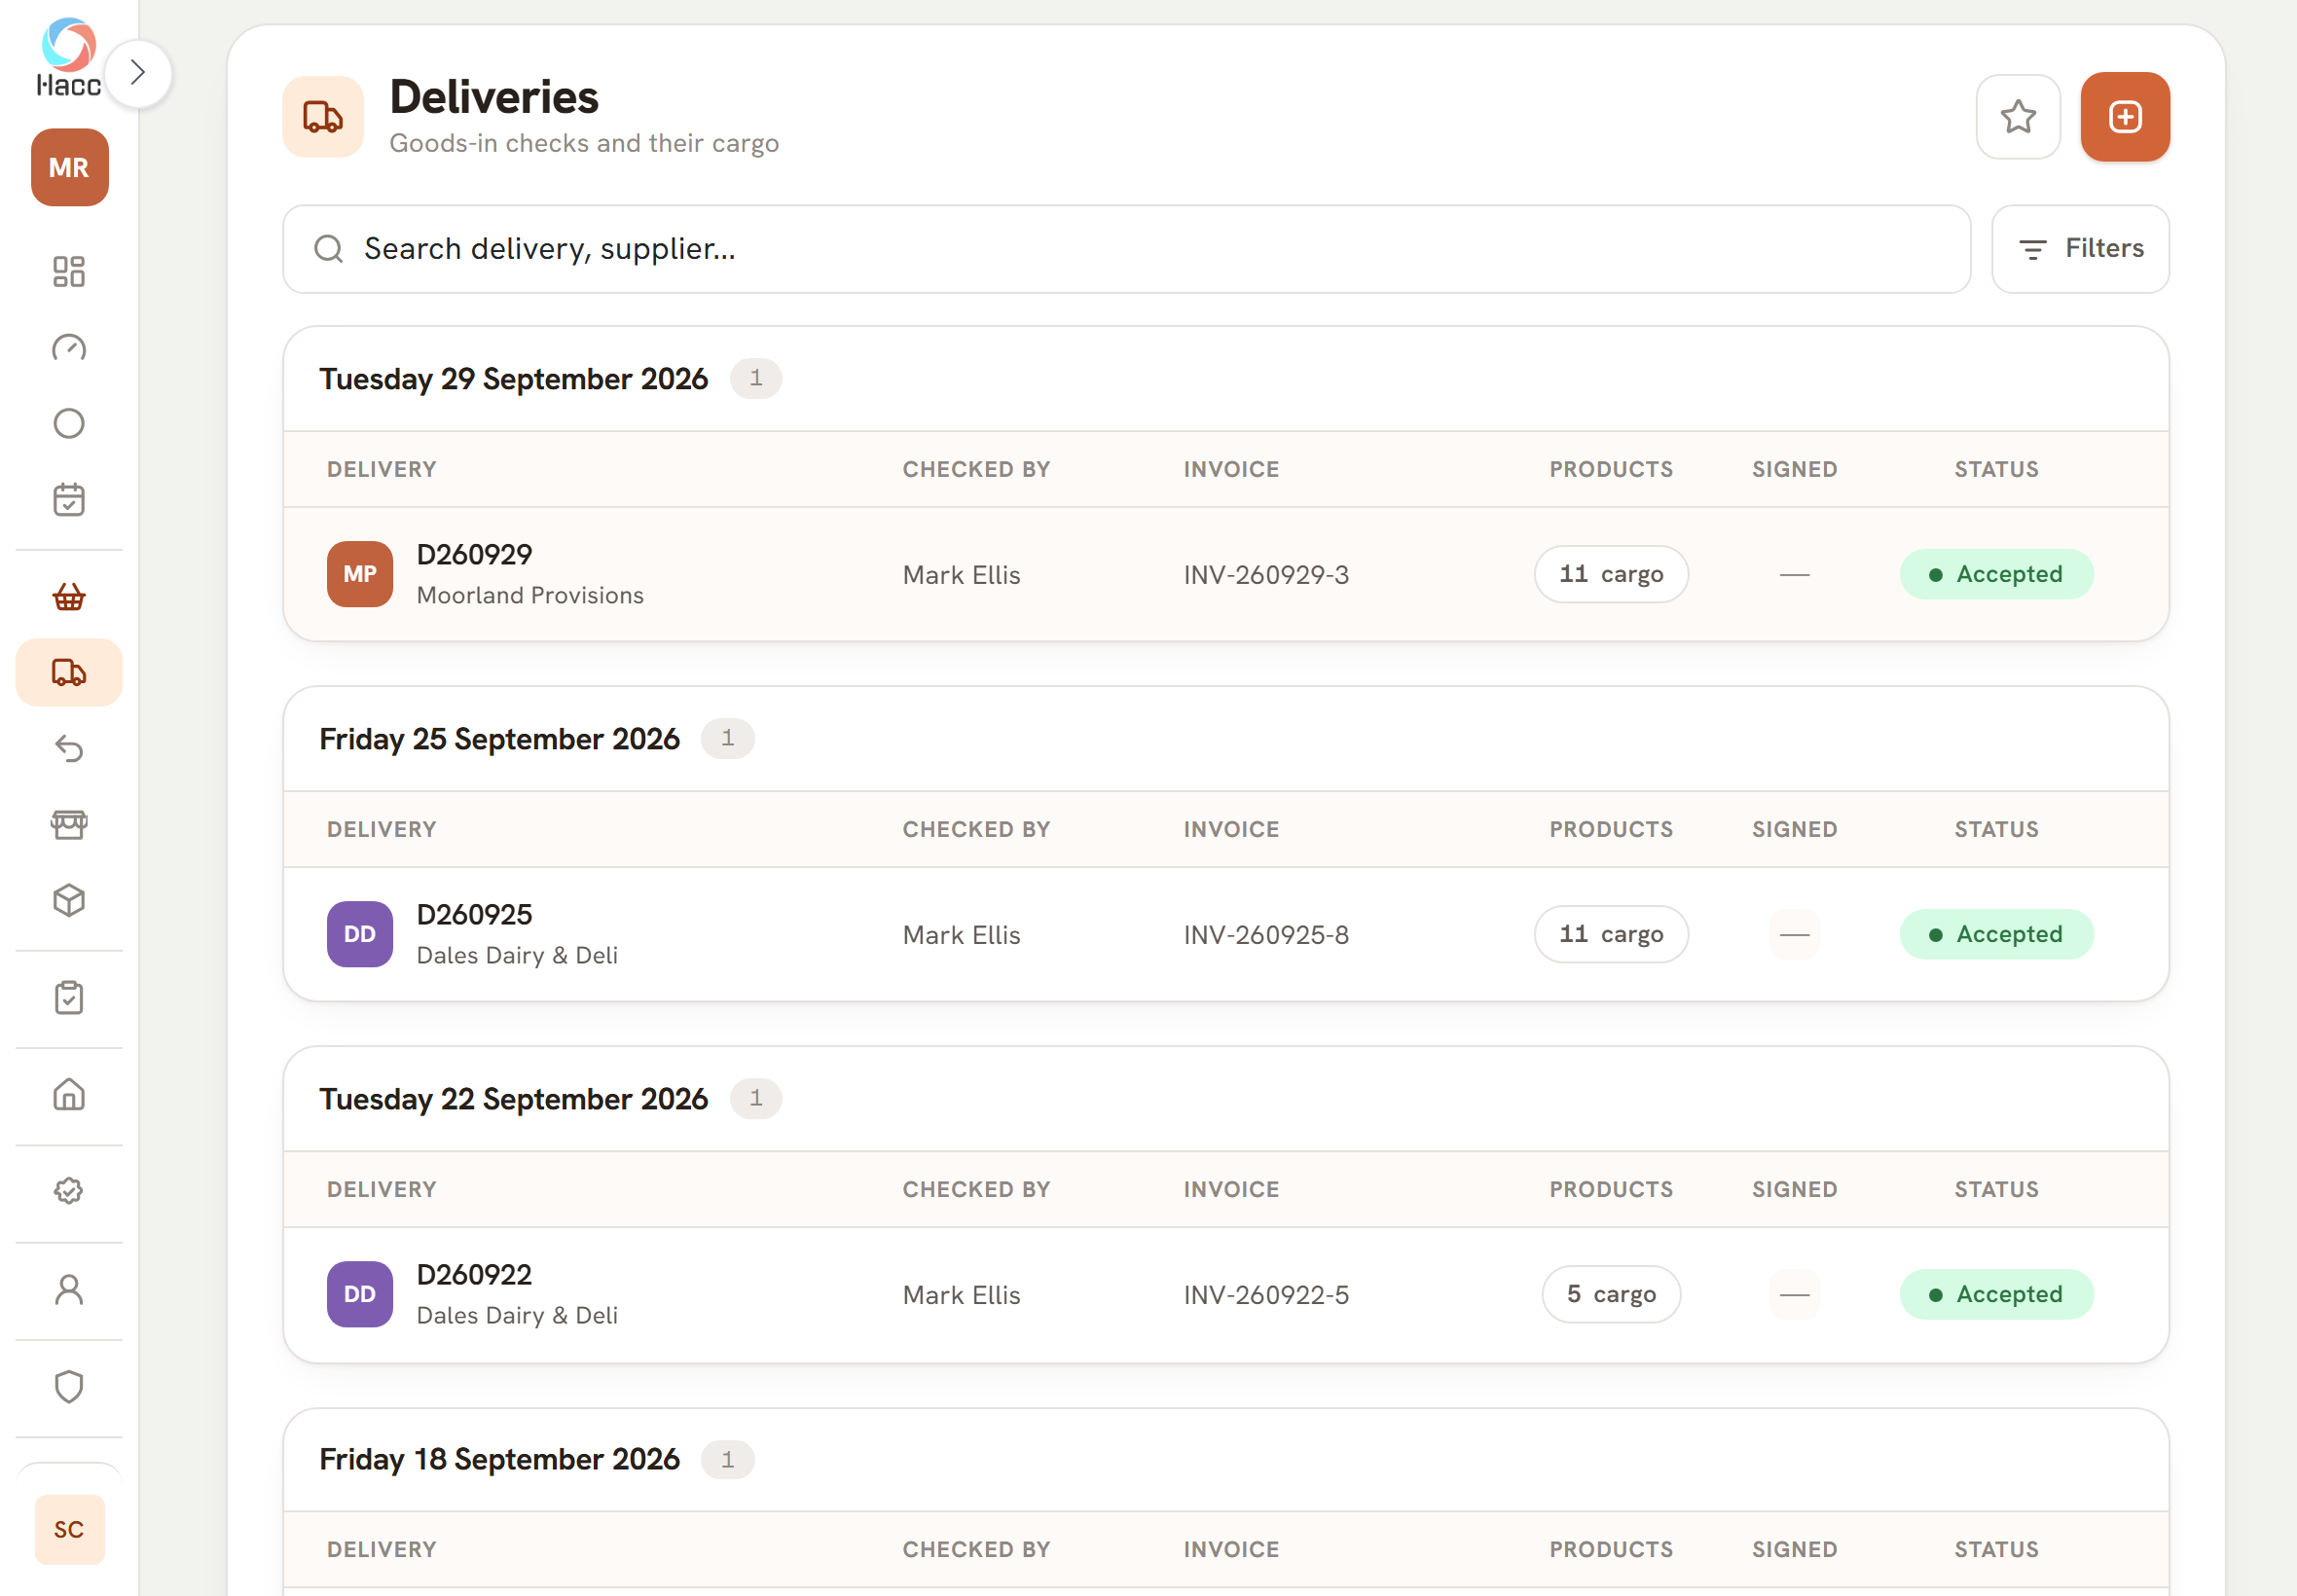Screen dimensions: 2297x1596
Task: Open the user person icon in the sidebar
Action: point(69,1289)
